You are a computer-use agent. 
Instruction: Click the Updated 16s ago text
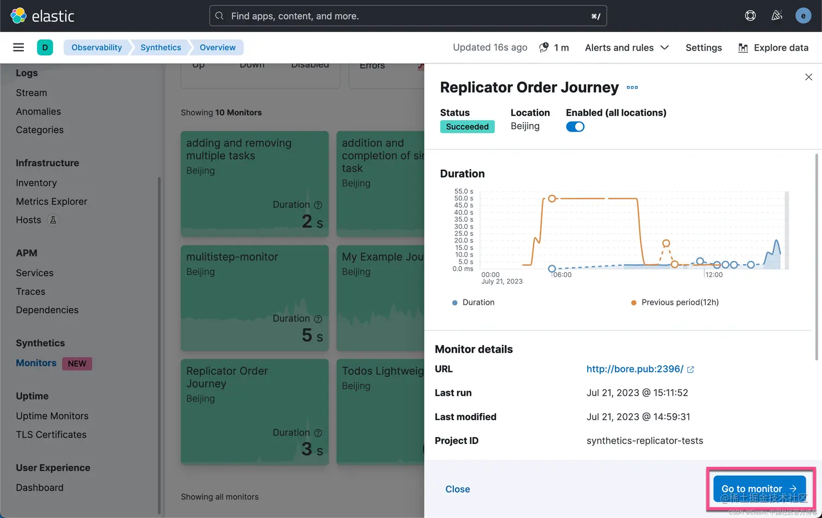[x=490, y=47]
